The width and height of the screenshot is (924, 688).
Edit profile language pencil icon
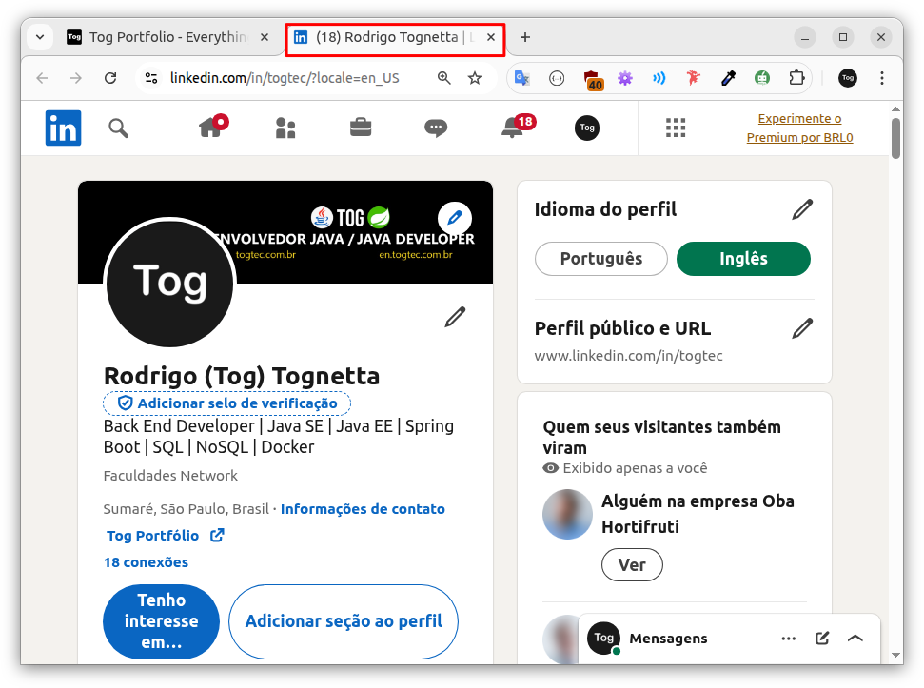click(x=802, y=209)
